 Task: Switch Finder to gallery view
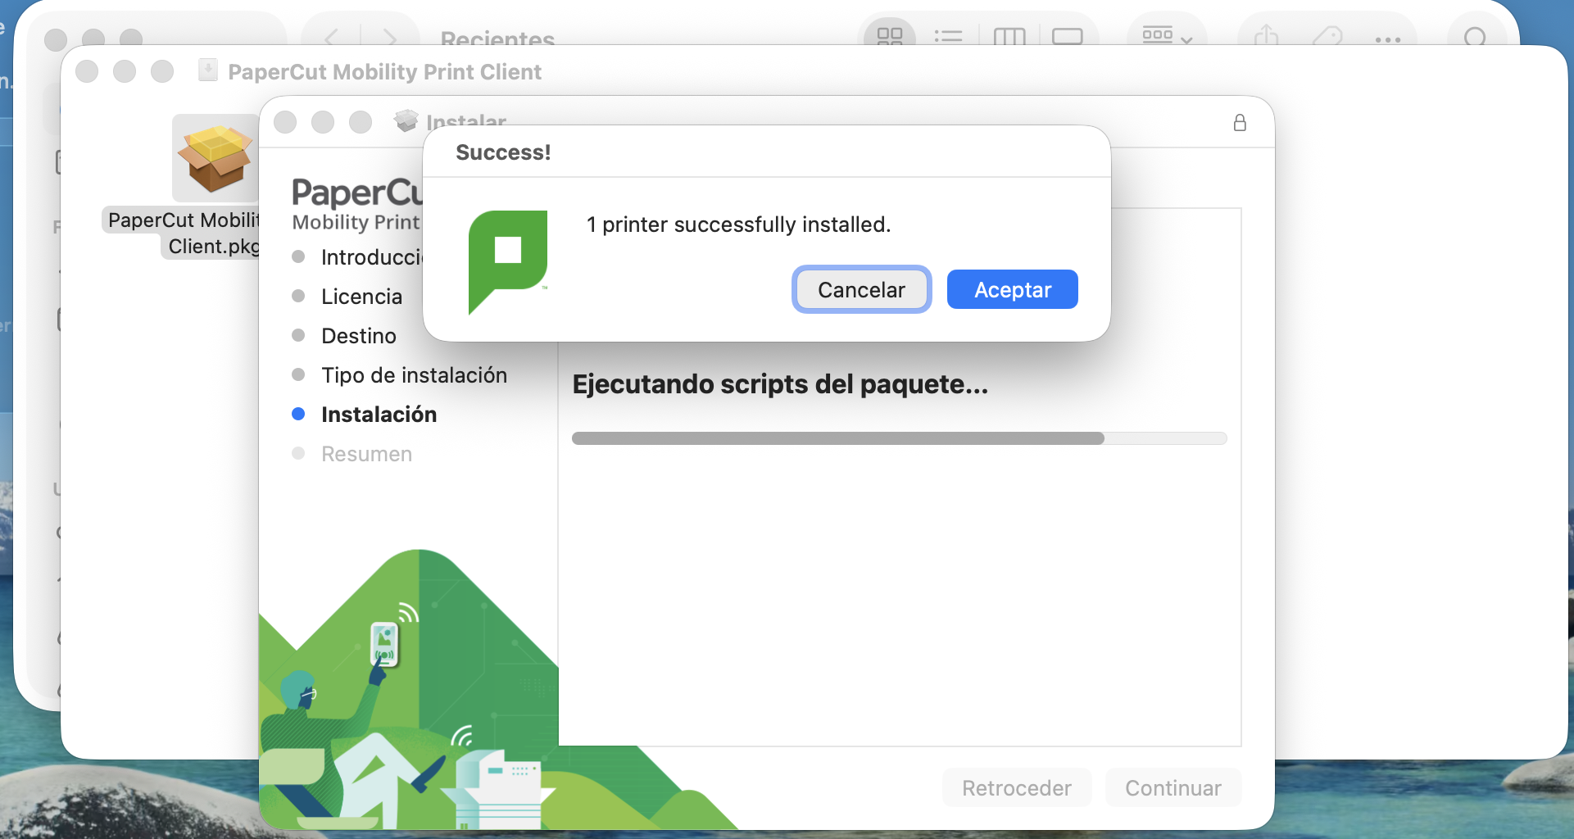click(x=1067, y=36)
